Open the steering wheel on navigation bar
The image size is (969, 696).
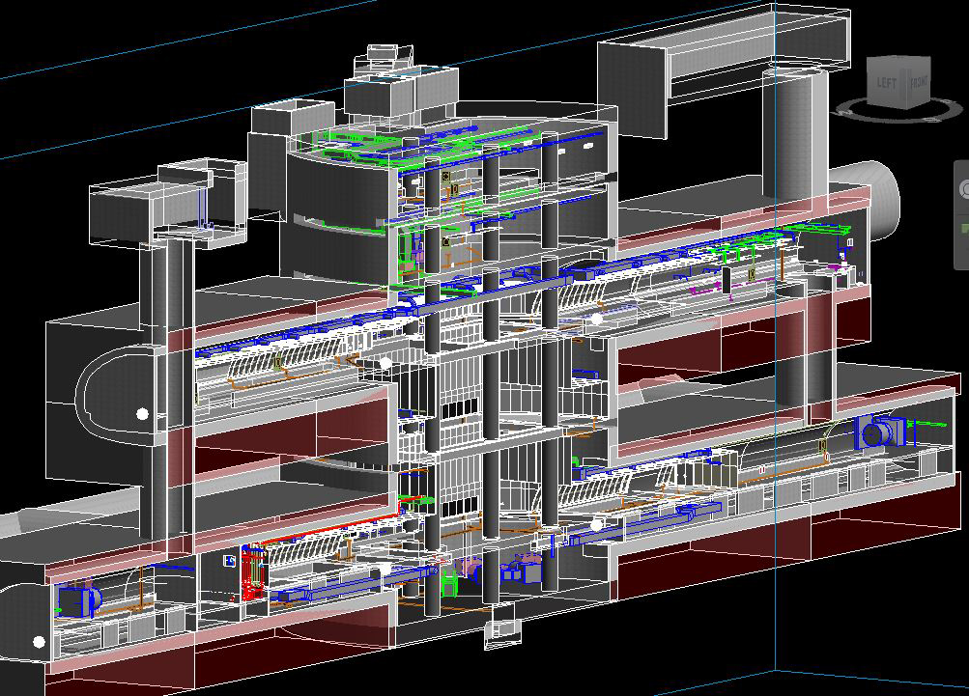pos(964,189)
